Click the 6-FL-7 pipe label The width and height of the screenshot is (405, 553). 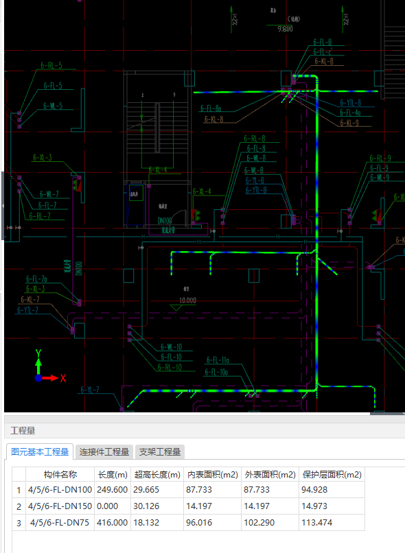[47, 205]
